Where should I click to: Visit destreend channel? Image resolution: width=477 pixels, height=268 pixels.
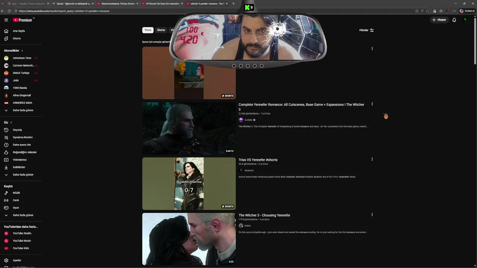249,170
